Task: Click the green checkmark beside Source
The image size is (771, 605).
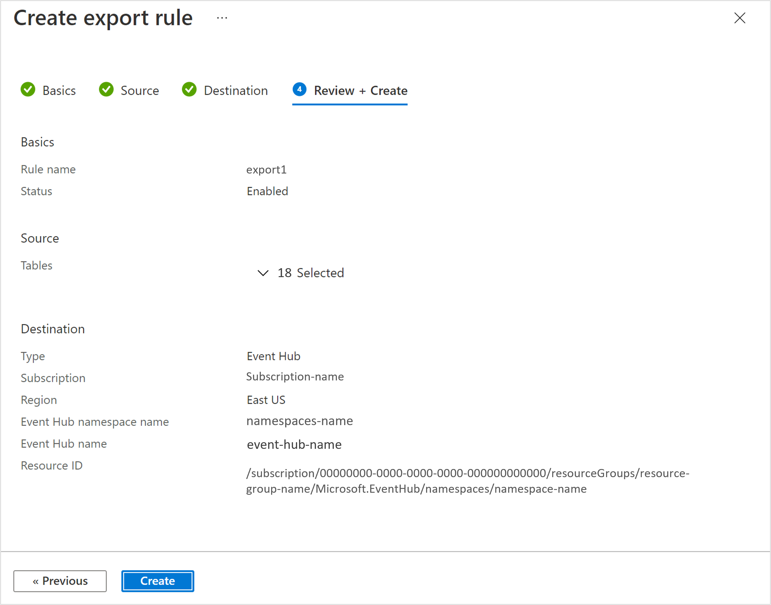Action: pyautogui.click(x=106, y=89)
